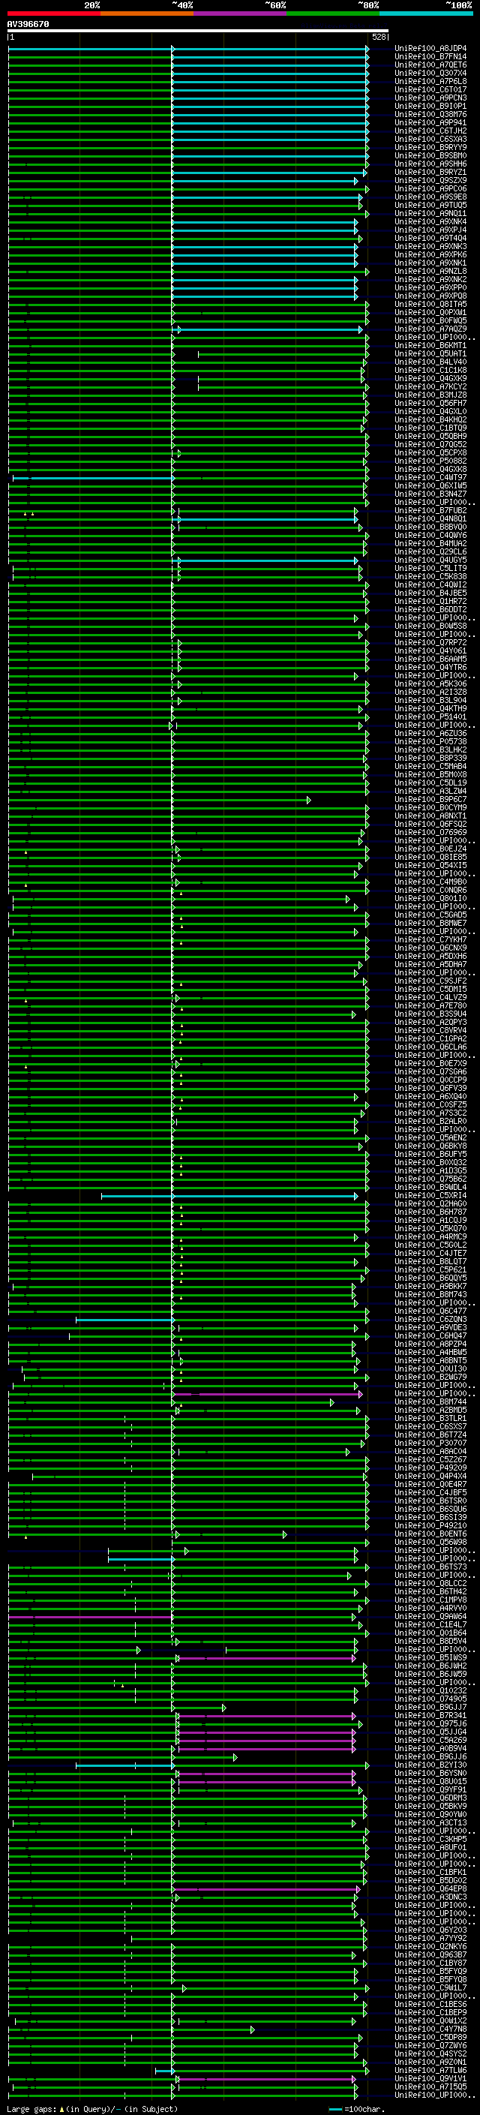Select the label UniRef100_B9WDL4
The height and width of the screenshot is (2115, 480).
pyautogui.click(x=430, y=1188)
